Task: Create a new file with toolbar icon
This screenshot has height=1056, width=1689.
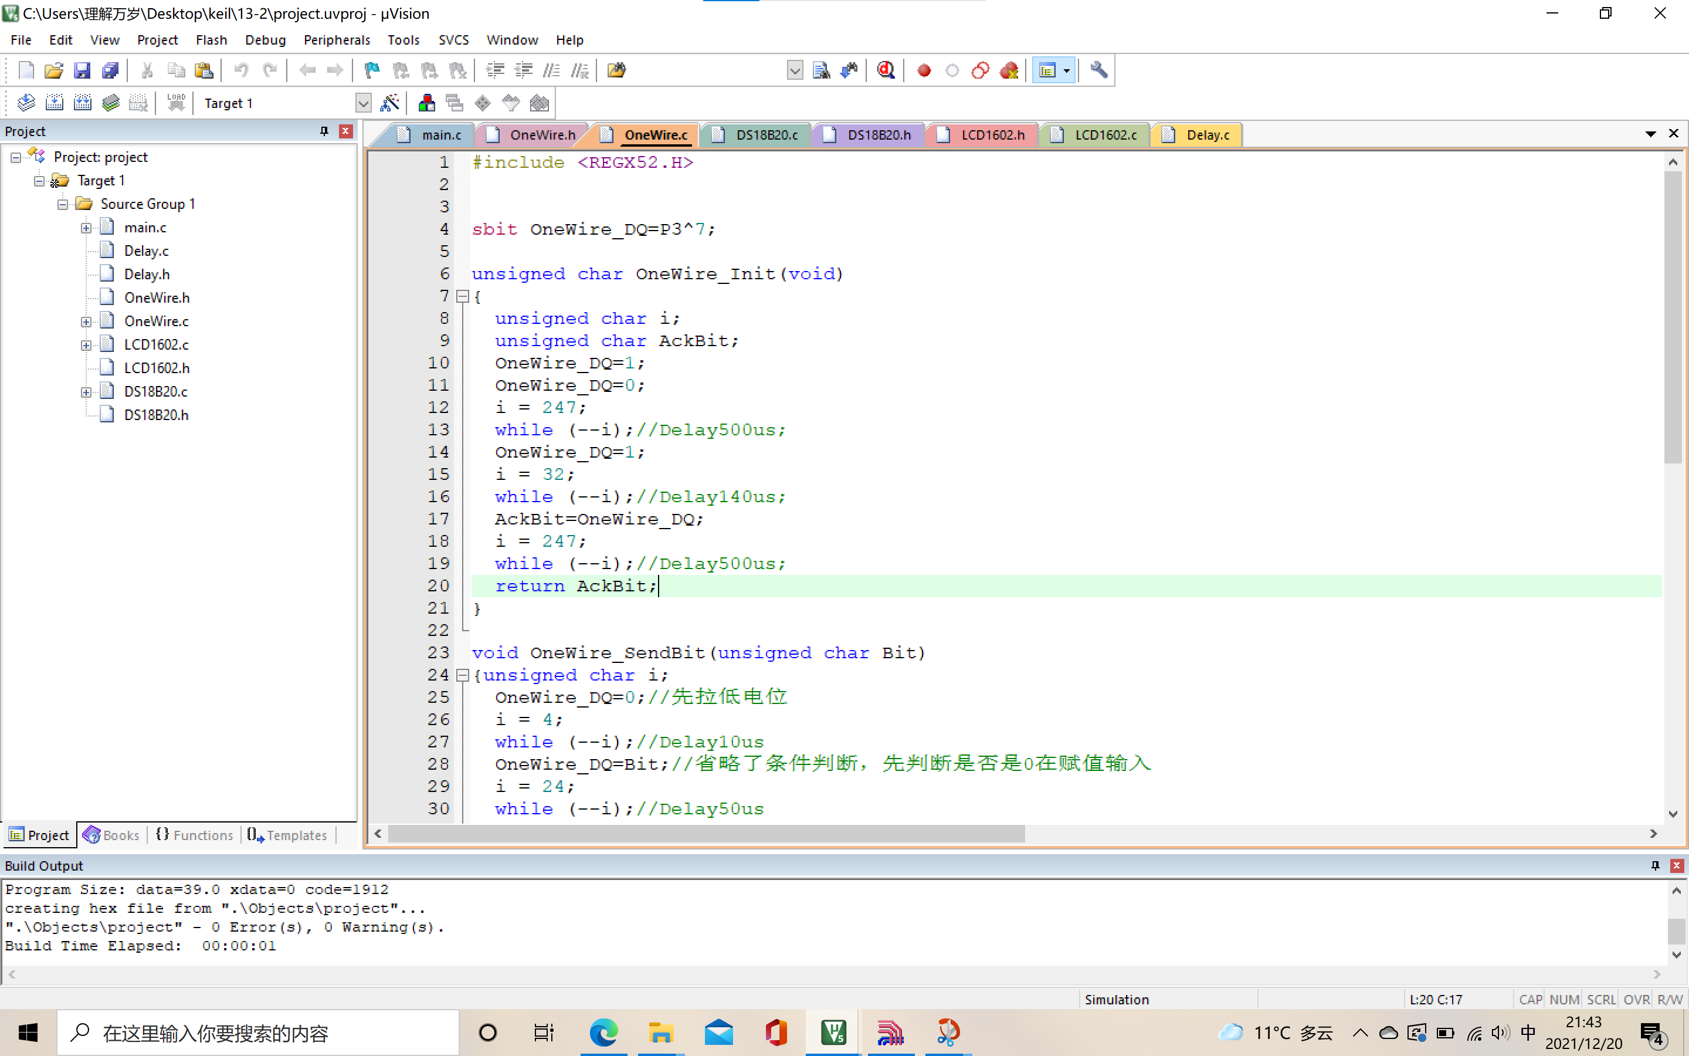Action: pos(26,70)
